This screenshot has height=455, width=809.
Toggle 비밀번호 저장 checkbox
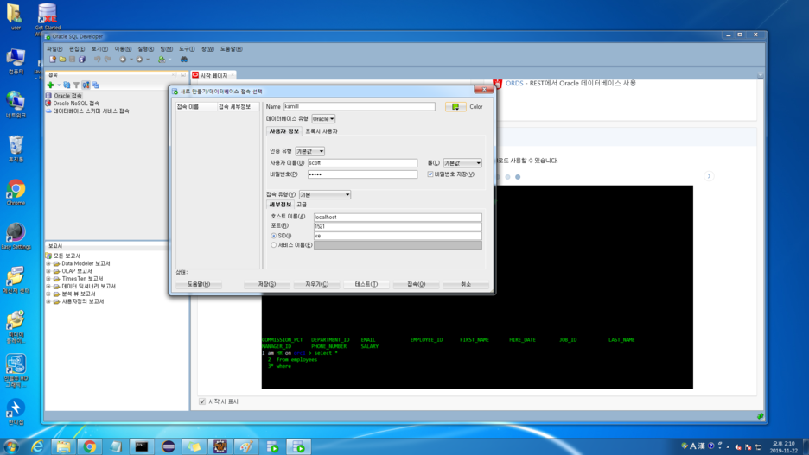pos(430,174)
